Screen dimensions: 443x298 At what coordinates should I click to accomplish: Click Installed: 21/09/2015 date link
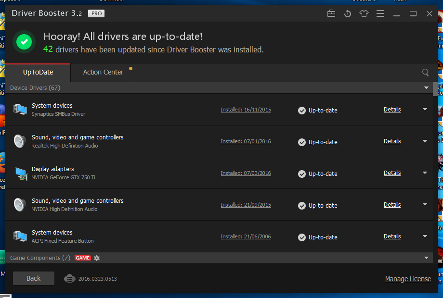point(246,205)
